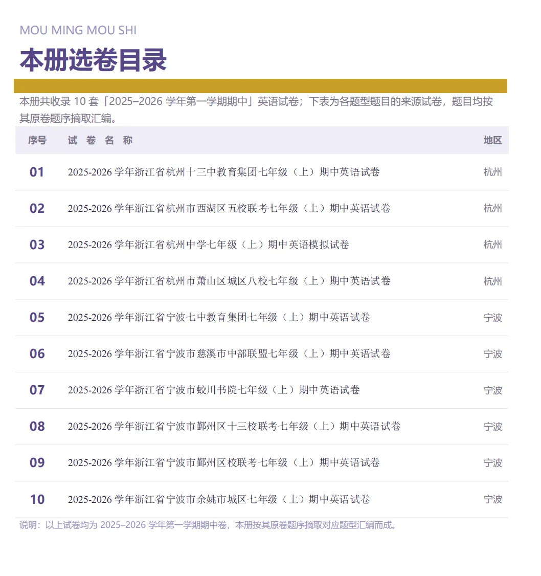The image size is (541, 576).
Task: Select row number 10
Action: (x=37, y=500)
